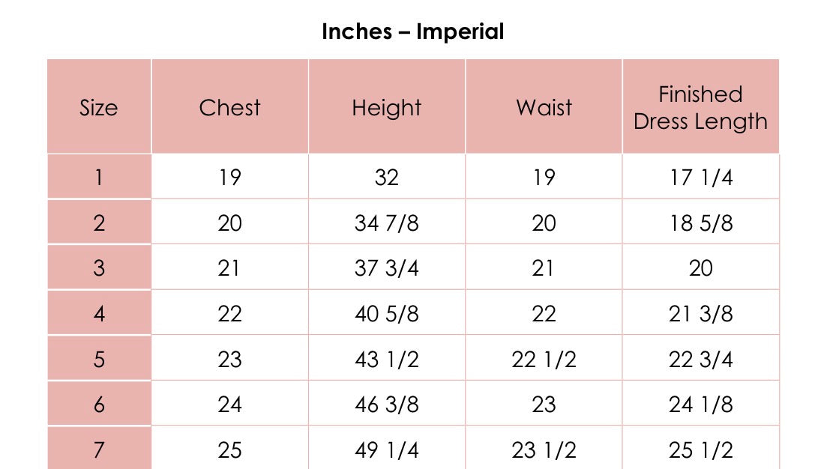This screenshot has height=469, width=836.
Task: Select the Chest column header
Action: pyautogui.click(x=229, y=107)
